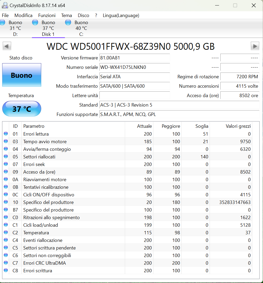Click the status orb for drive C:
Image resolution: width=263 pixels, height=283 pixels.
pos(68,22)
